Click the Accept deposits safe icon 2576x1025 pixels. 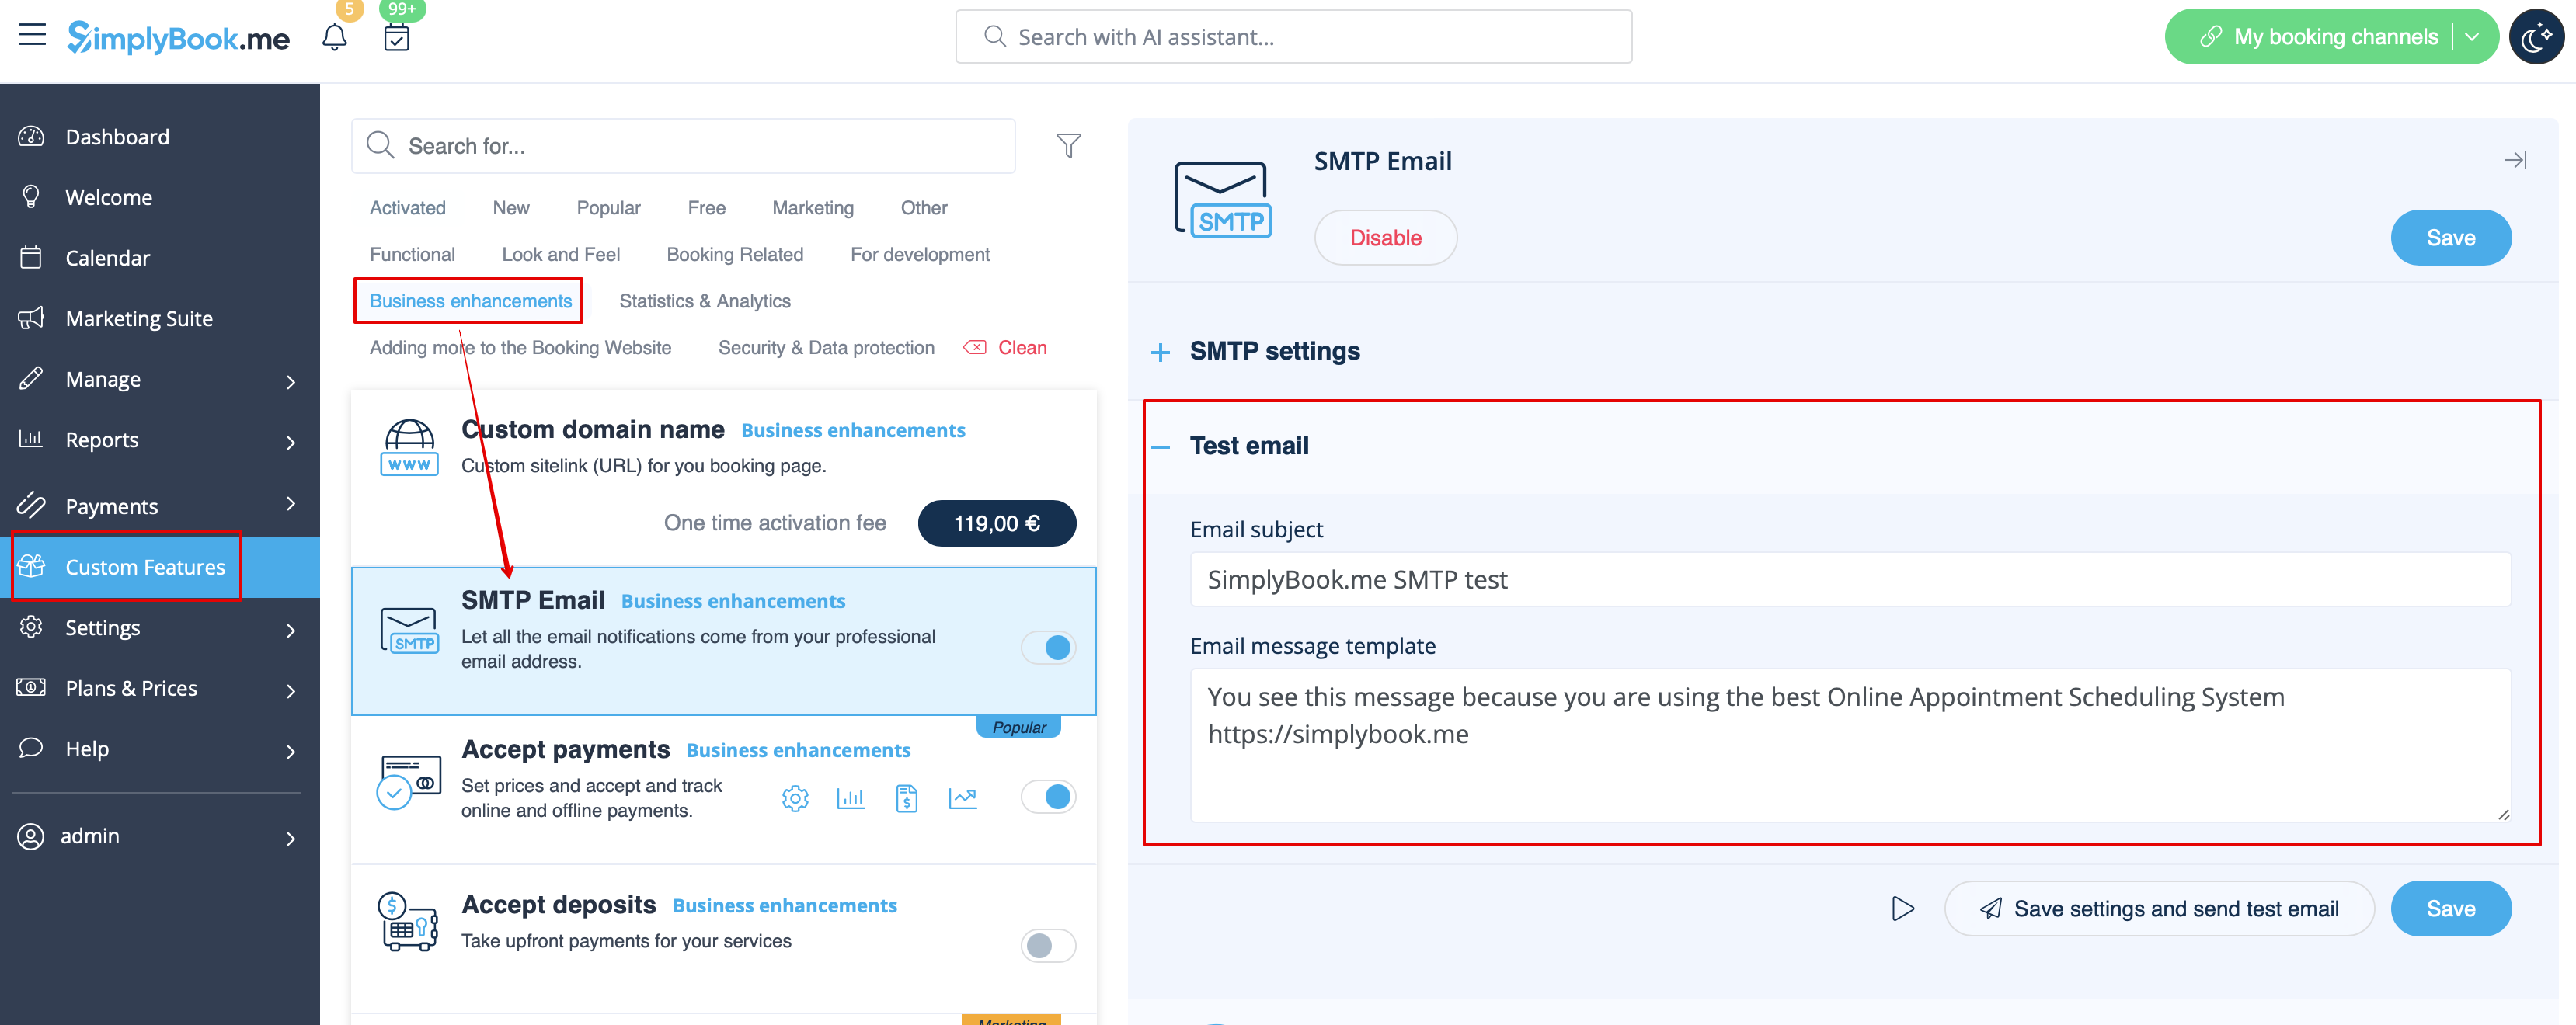pyautogui.click(x=408, y=922)
